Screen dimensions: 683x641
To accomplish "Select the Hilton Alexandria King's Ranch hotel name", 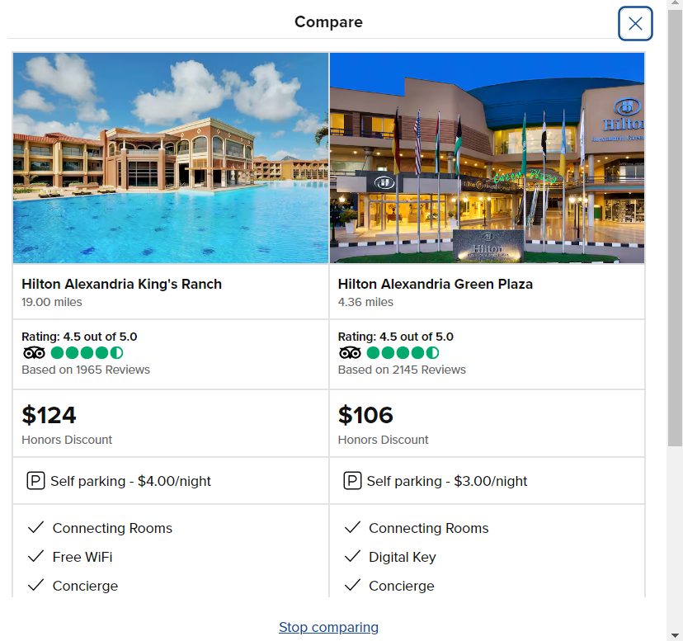I will (x=121, y=284).
